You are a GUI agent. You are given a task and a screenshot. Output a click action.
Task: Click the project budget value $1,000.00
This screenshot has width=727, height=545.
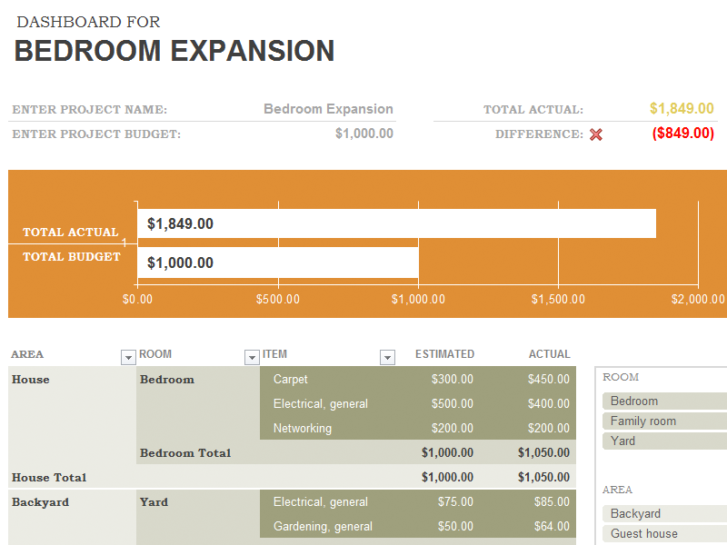364,134
